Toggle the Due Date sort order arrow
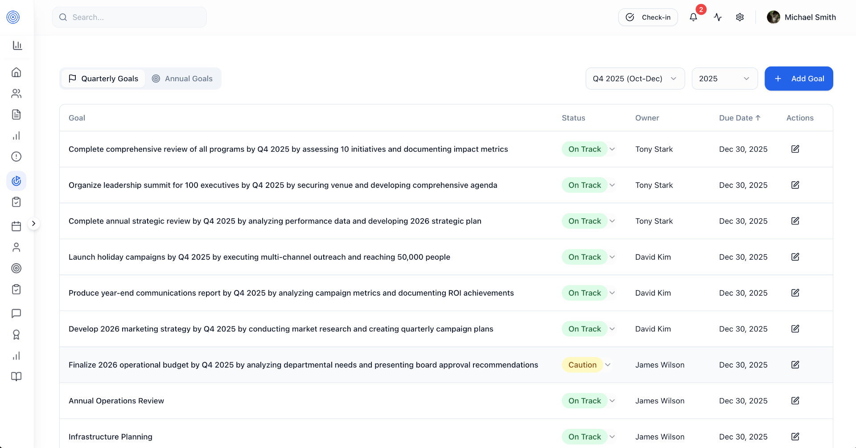This screenshot has height=448, width=856. tap(759, 118)
